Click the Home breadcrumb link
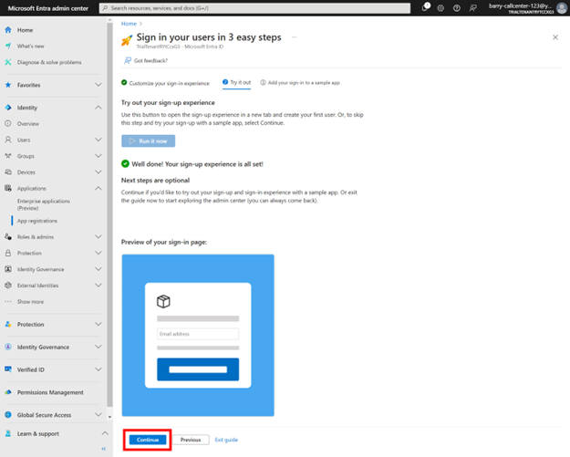This screenshot has width=570, height=457. pos(129,24)
